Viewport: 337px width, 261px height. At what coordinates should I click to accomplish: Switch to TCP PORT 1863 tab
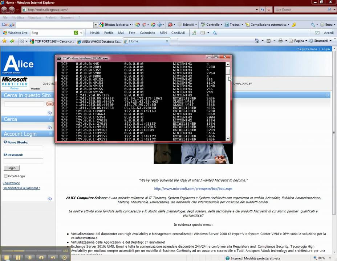point(52,41)
